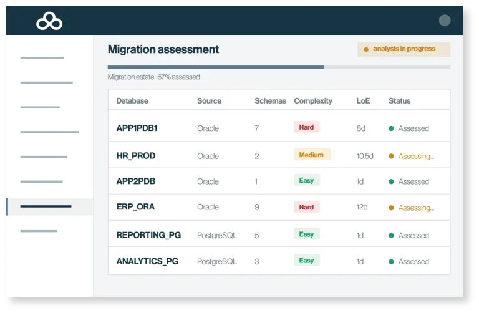Click the migration estate progress bar

click(x=279, y=67)
